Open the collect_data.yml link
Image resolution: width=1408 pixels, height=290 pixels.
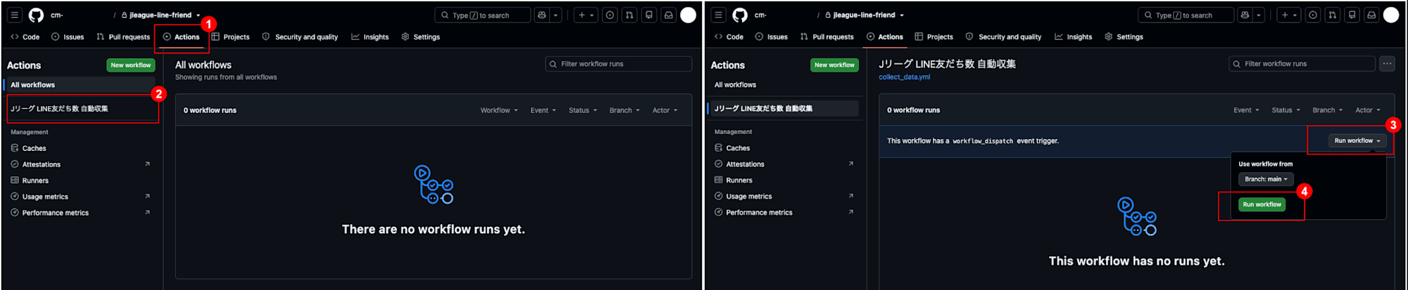pos(904,77)
